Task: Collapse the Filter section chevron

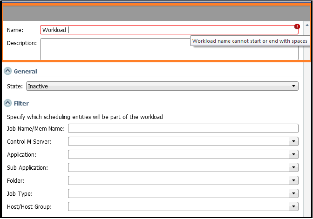Action: (8, 103)
